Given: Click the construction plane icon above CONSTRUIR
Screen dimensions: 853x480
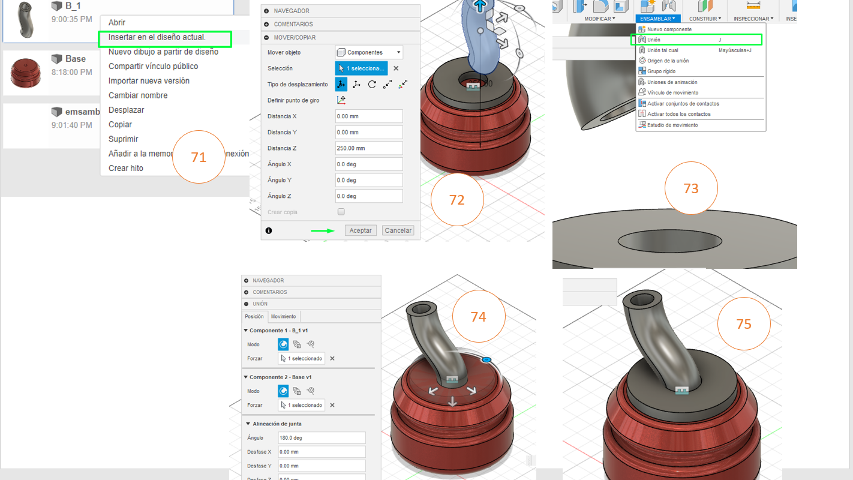Looking at the screenshot, I should (705, 5).
